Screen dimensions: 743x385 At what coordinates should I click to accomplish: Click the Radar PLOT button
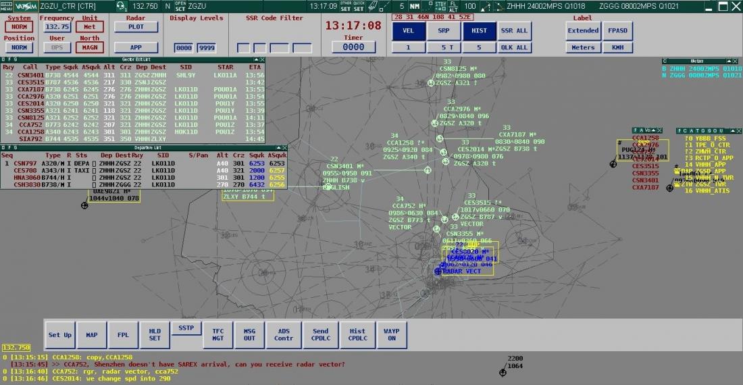pos(136,27)
